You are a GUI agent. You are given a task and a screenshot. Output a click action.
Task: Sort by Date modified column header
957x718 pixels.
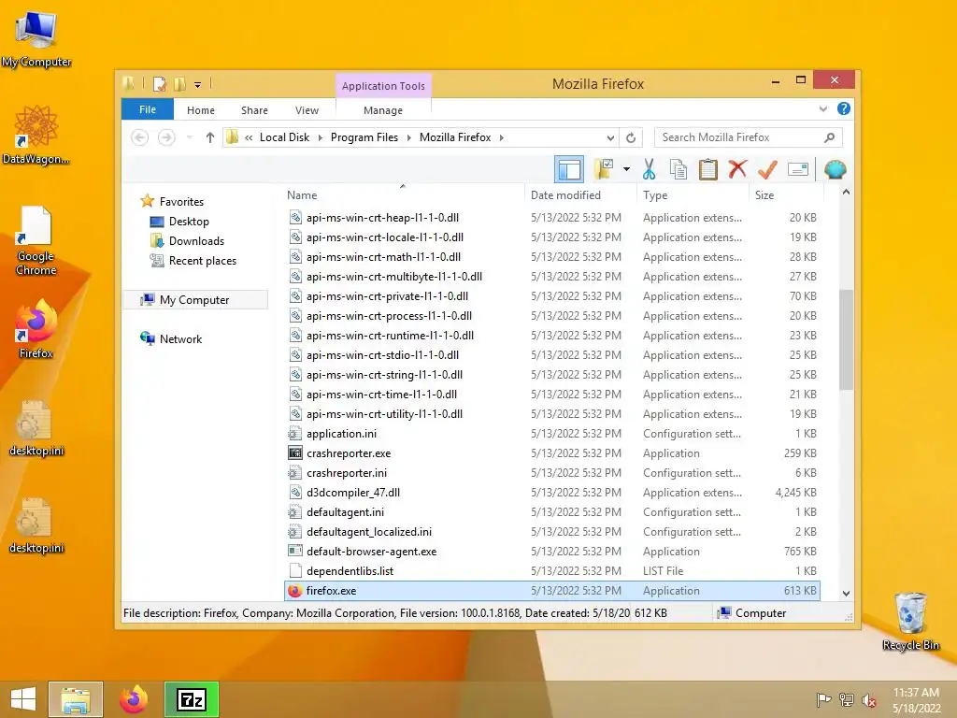pyautogui.click(x=580, y=195)
